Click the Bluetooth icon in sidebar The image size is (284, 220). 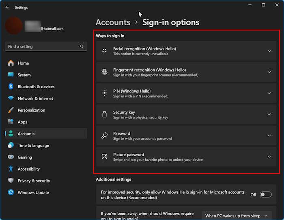[11, 86]
